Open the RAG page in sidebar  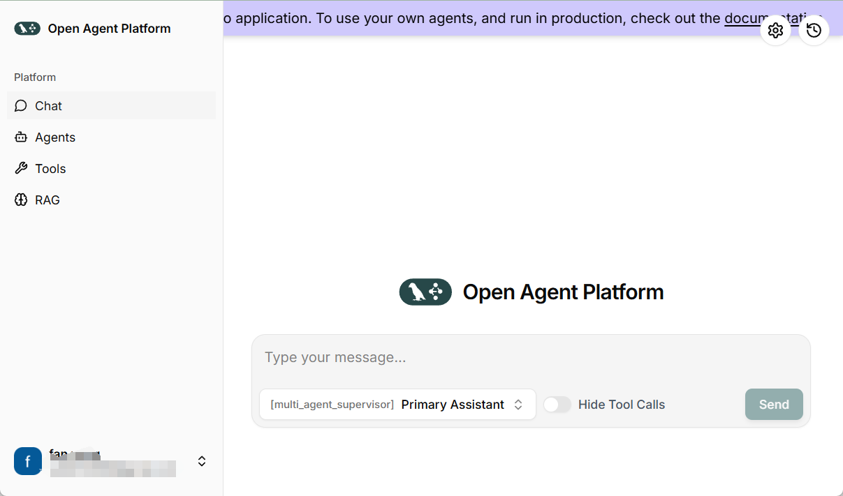(x=112, y=200)
